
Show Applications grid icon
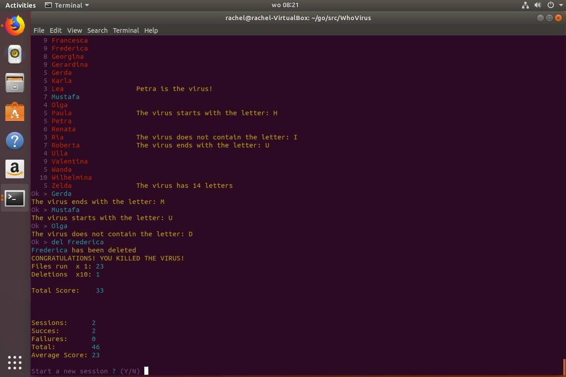(15, 362)
